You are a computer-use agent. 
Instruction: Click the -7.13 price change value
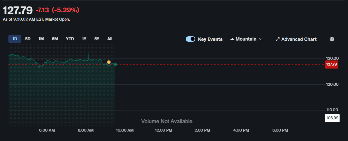[x=42, y=10]
